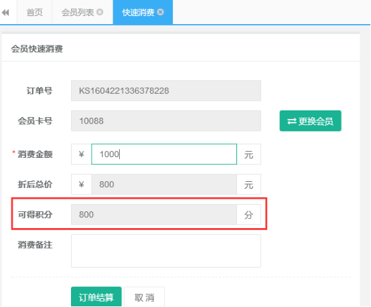Click the double-arrow tab scroll-left icon

[x=5, y=12]
